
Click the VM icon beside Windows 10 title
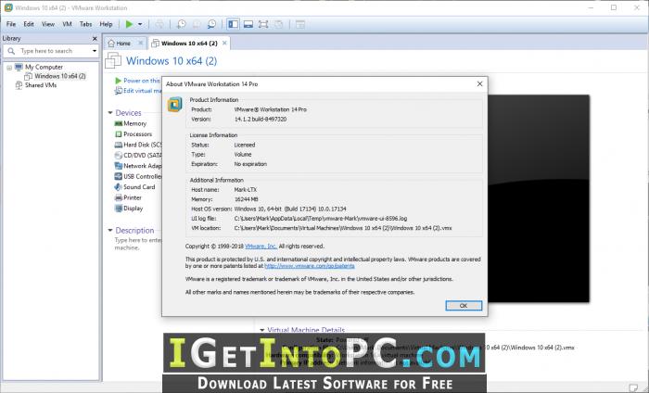pyautogui.click(x=113, y=60)
